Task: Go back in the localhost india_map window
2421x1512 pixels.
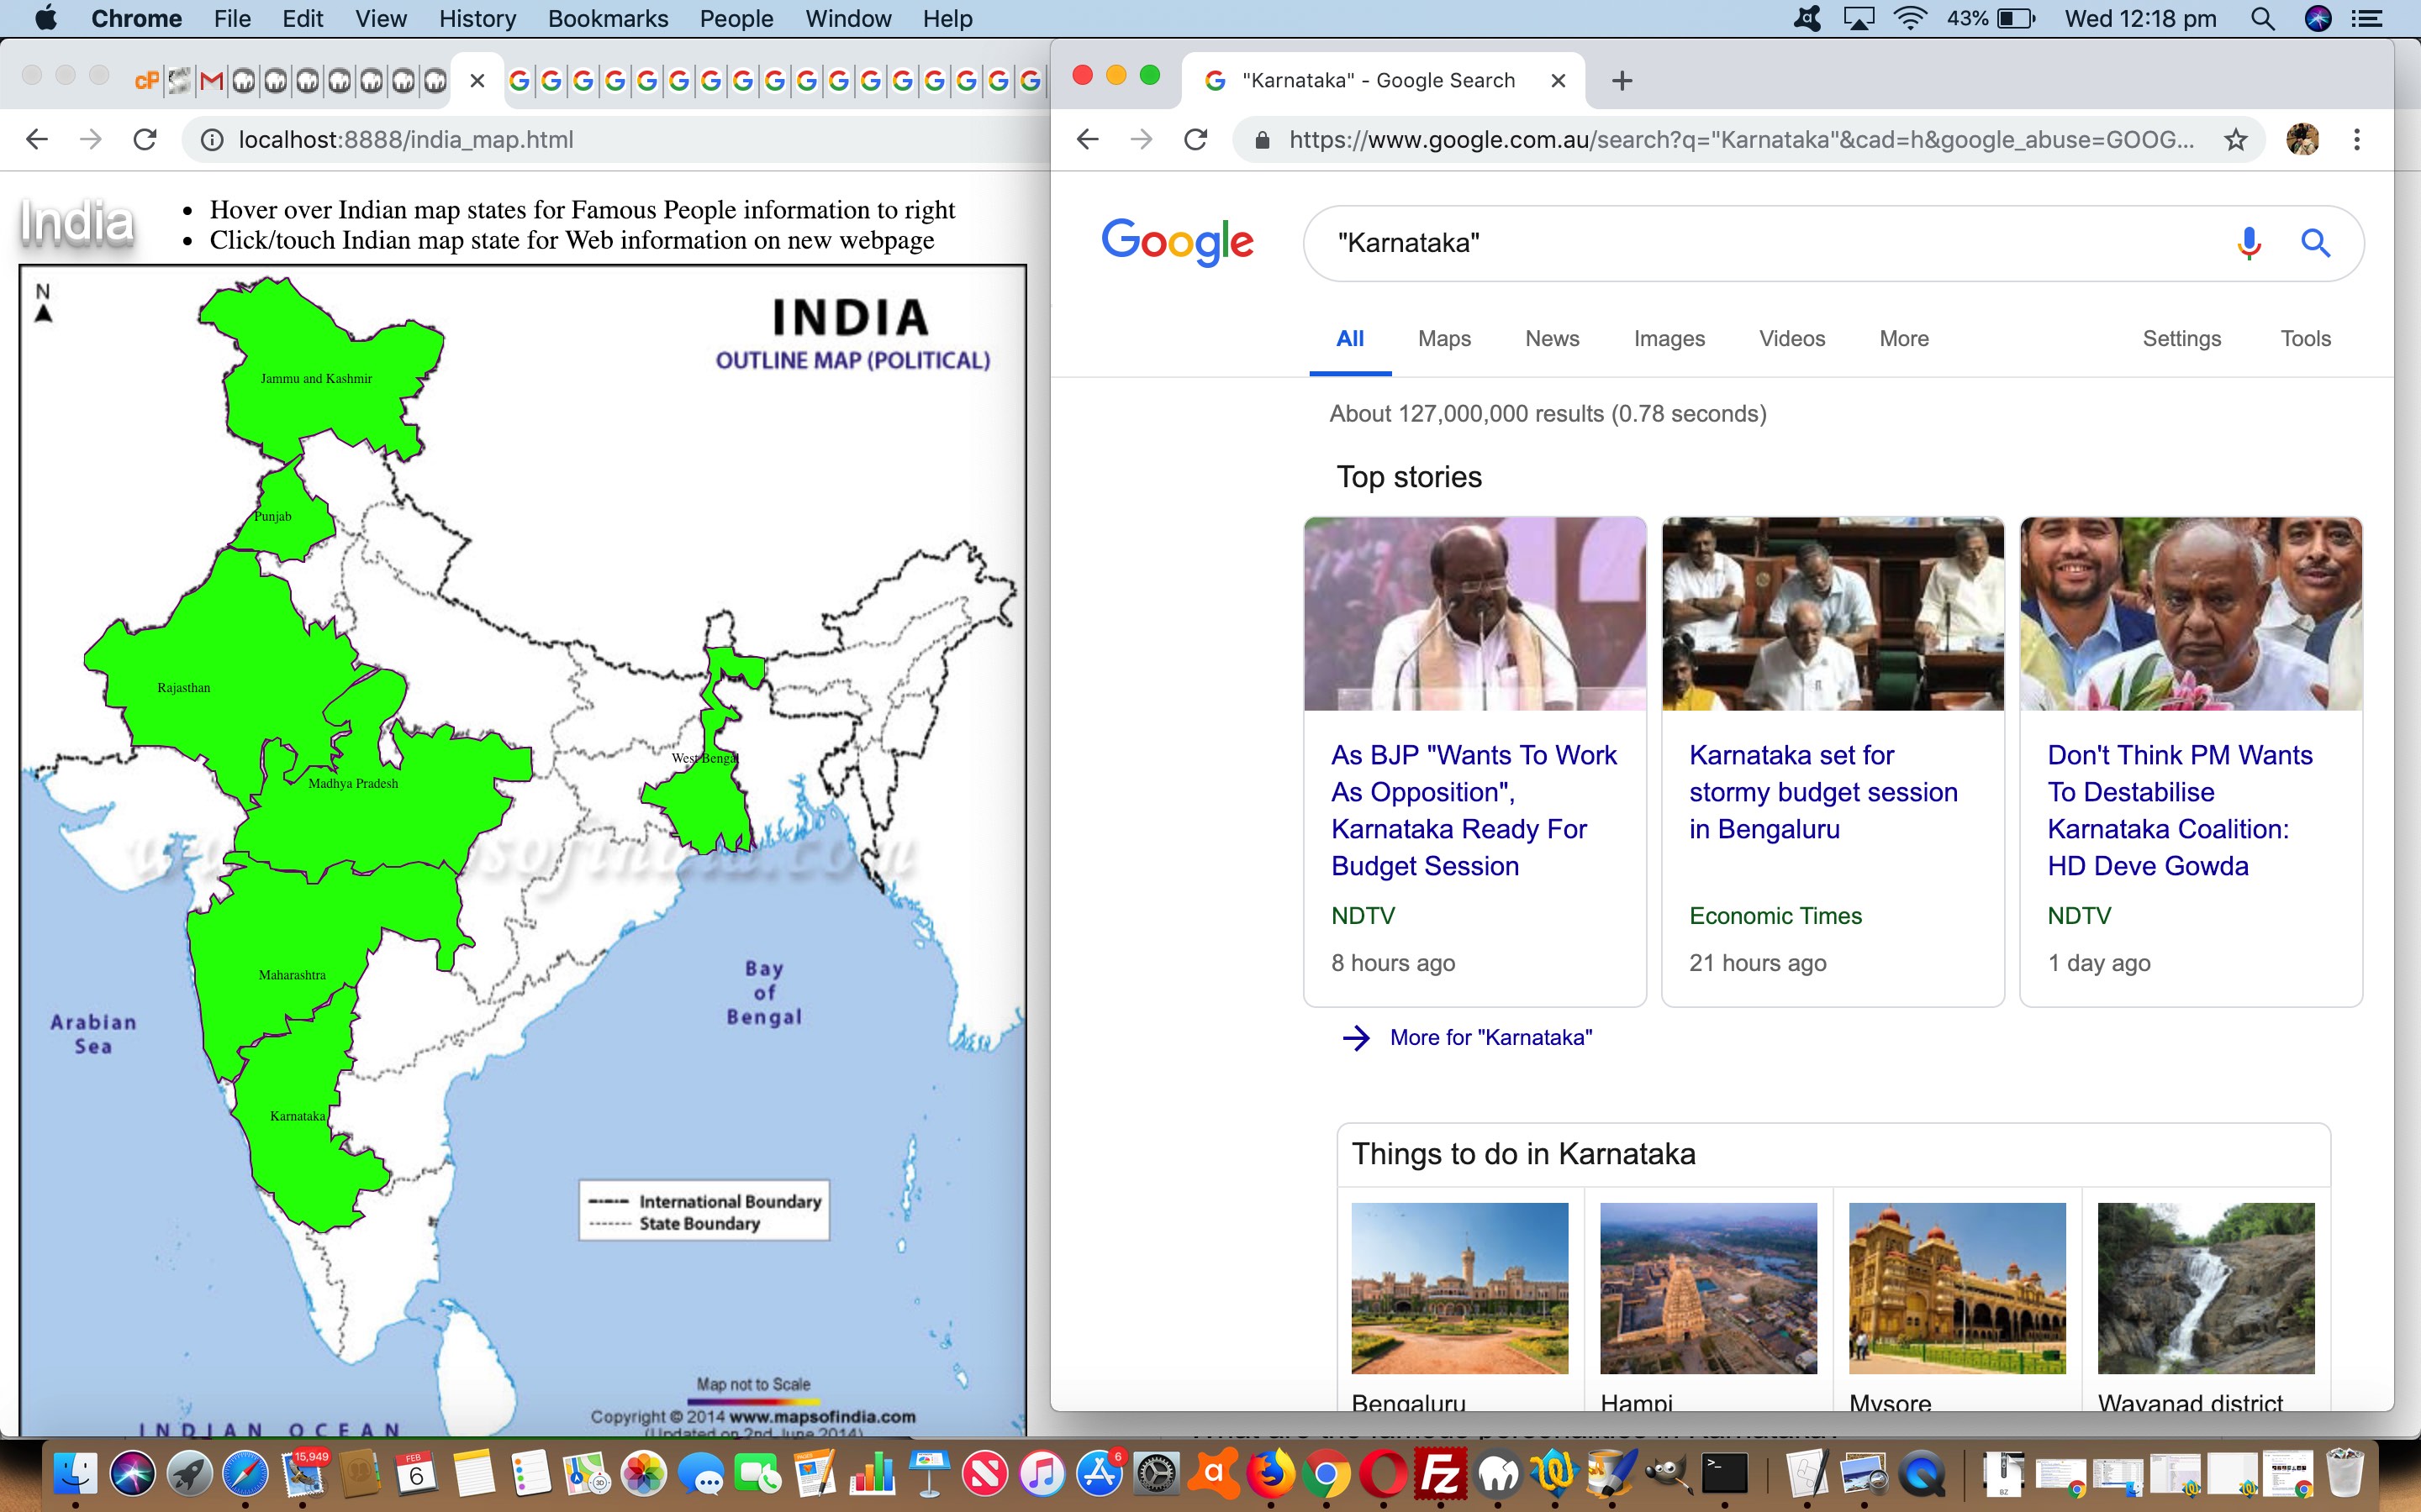Action: 37,140
